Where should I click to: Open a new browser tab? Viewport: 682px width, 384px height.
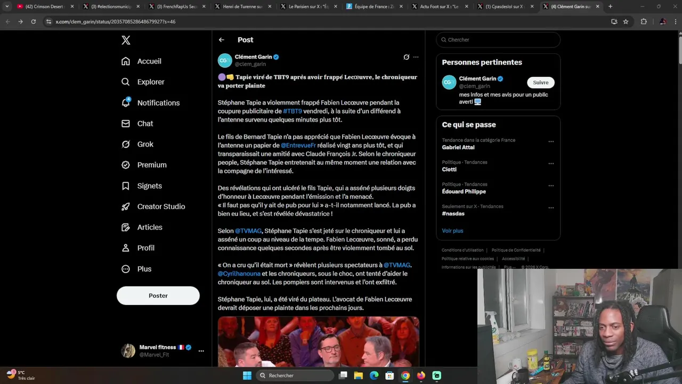(x=610, y=6)
